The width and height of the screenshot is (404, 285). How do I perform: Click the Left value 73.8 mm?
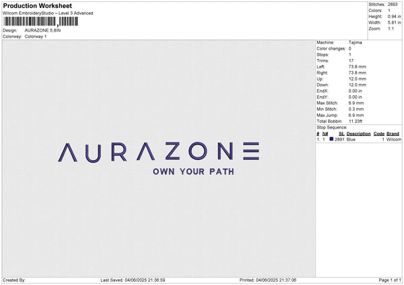point(357,67)
